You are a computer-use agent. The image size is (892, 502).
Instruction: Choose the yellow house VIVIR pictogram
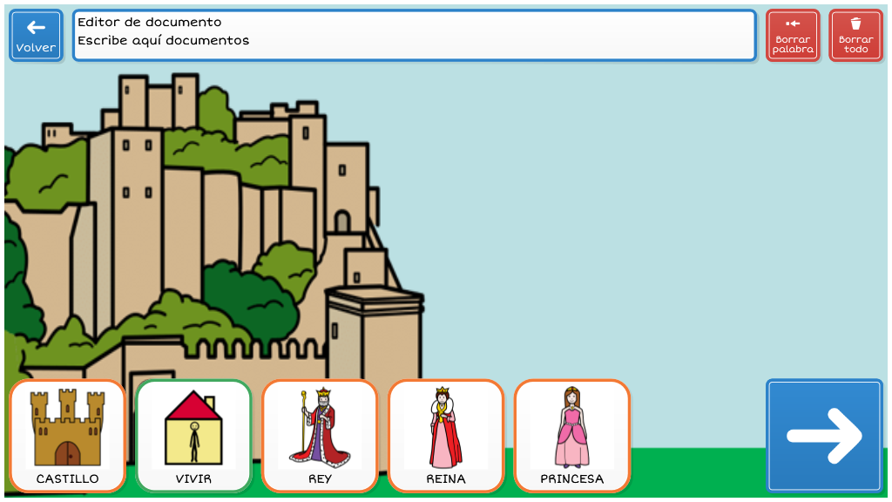tap(193, 429)
